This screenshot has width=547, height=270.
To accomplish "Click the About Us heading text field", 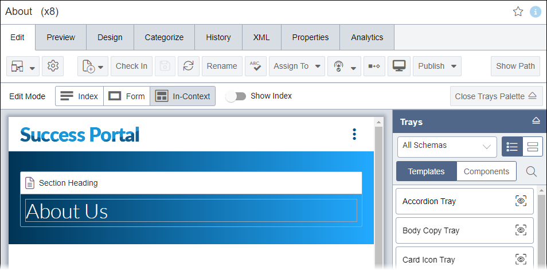I will pos(191,210).
